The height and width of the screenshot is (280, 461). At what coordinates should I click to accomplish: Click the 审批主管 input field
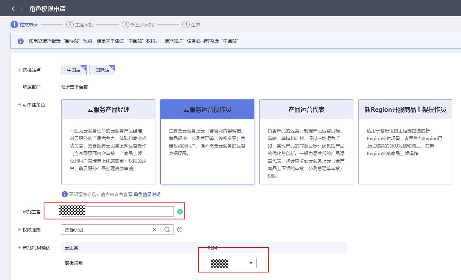point(117,212)
